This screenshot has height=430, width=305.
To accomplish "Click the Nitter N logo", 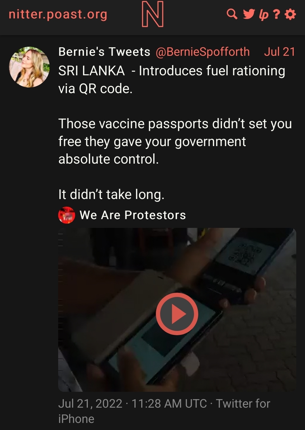I will point(152,14).
